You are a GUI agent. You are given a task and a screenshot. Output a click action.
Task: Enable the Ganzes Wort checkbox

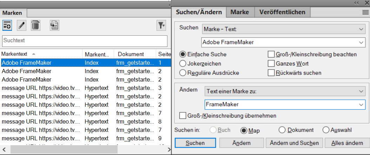(271, 64)
